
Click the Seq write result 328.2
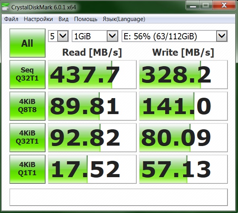(x=183, y=74)
